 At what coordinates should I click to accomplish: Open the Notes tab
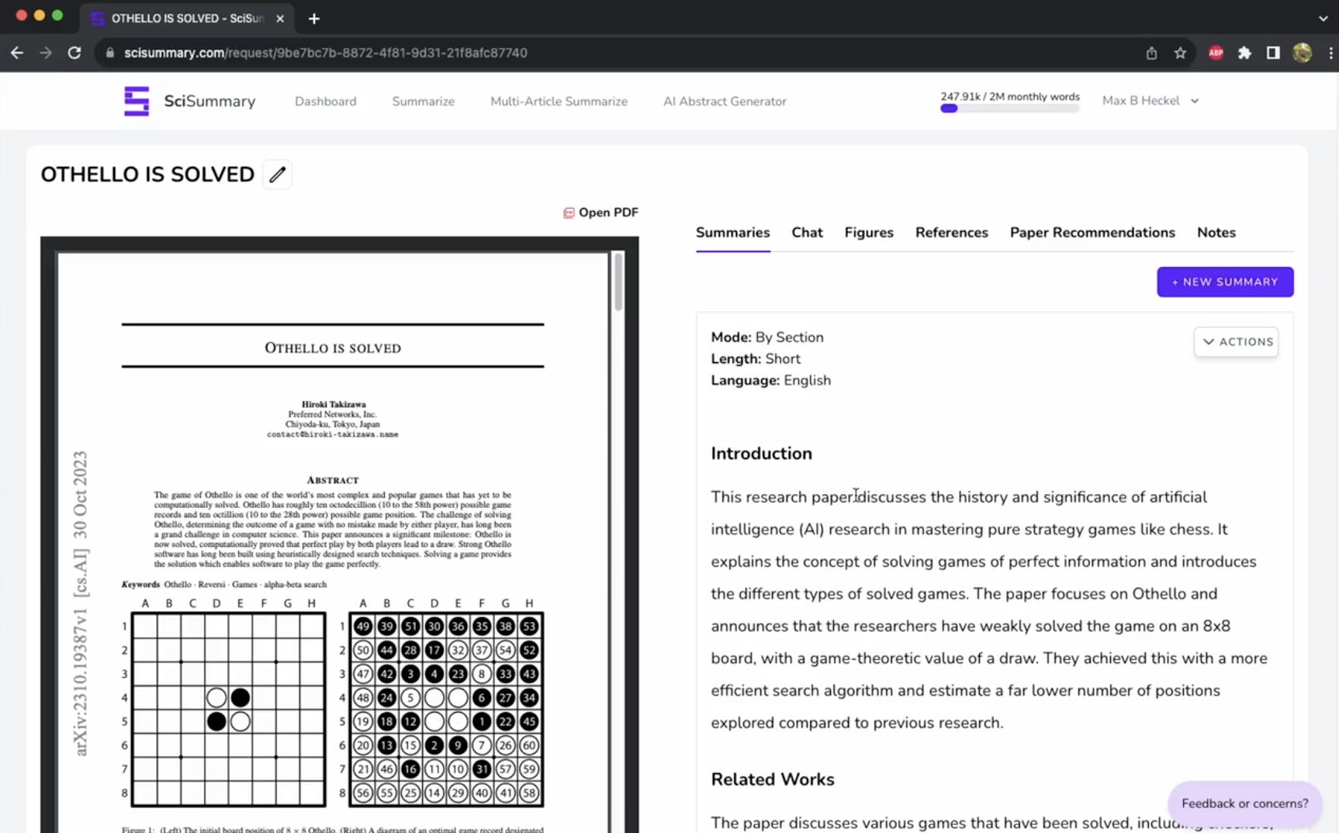click(1216, 233)
